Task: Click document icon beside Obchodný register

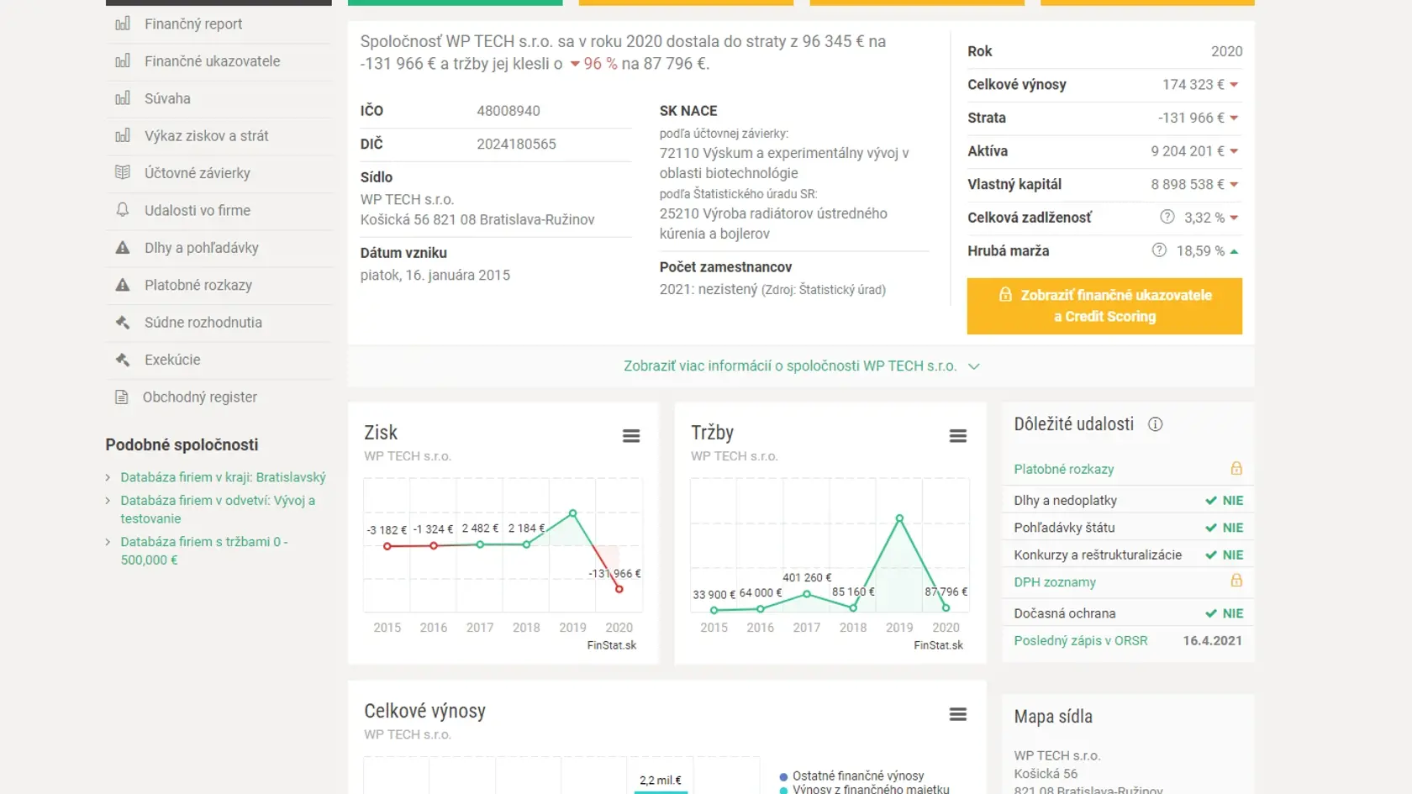Action: pyautogui.click(x=122, y=397)
